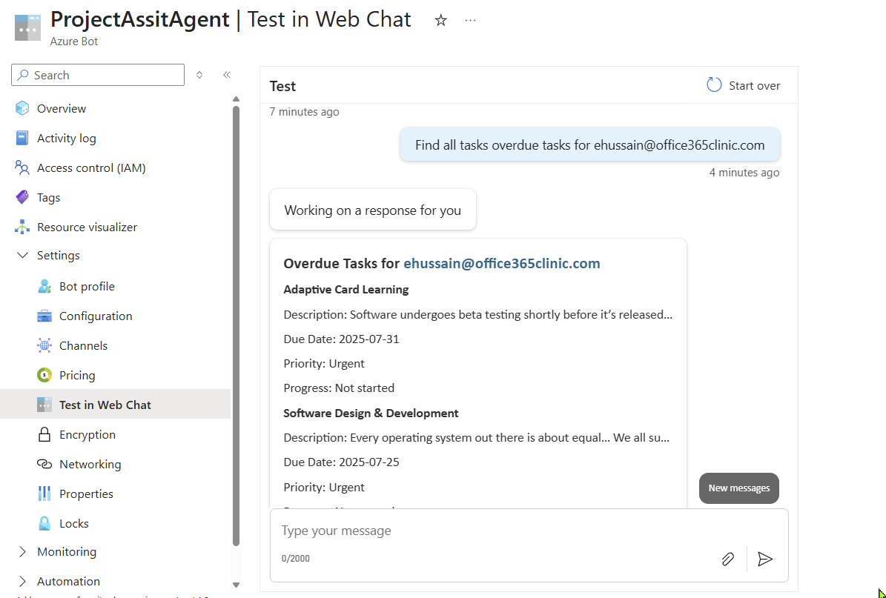
Task: Open the ehussain@office365clinic.com link in card
Action: click(x=502, y=263)
